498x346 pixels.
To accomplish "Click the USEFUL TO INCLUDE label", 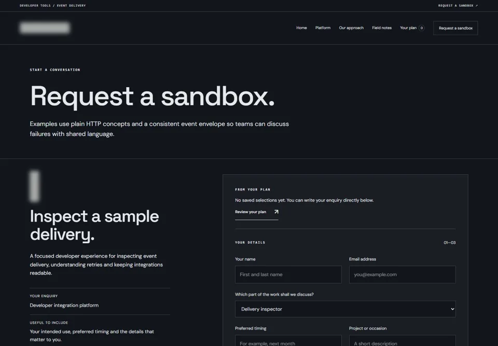I will coord(49,323).
